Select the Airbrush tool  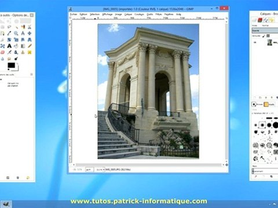pyautogui.click(x=9, y=52)
